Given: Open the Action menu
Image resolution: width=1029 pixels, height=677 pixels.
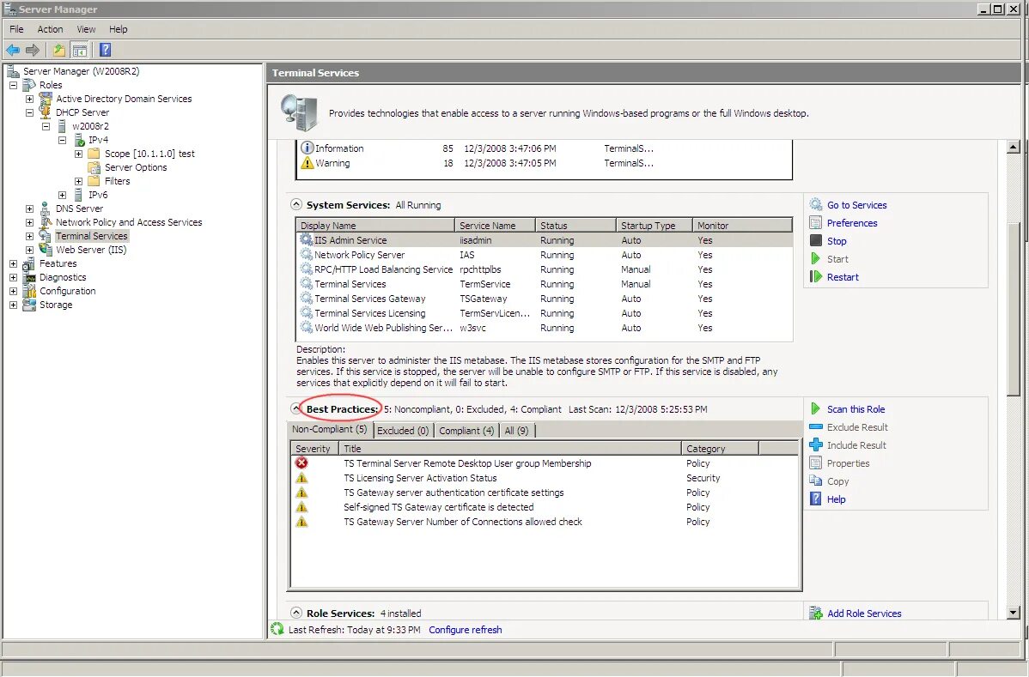Looking at the screenshot, I should 50,29.
